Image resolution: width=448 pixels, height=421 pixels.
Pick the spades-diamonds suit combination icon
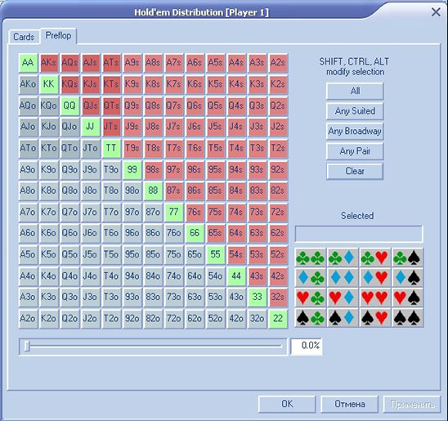(343, 318)
